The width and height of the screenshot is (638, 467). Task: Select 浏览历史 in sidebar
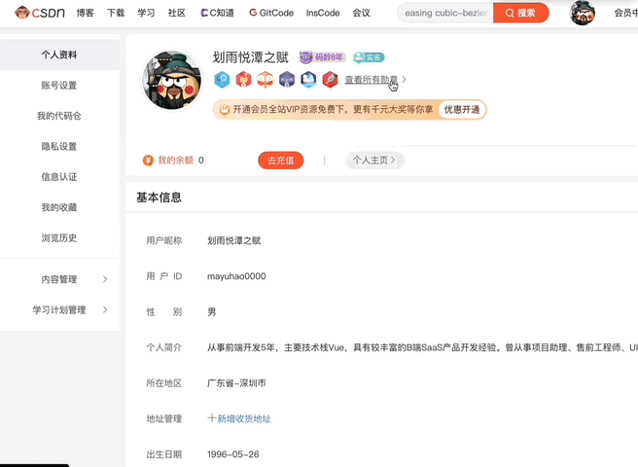coord(59,237)
